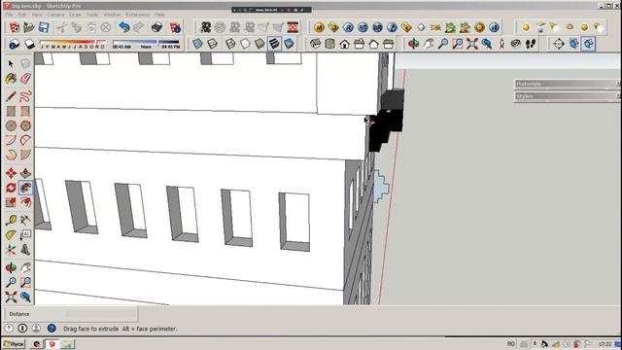The image size is (622, 350).
Task: Select the Look Around eye tool
Action: click(x=516, y=44)
